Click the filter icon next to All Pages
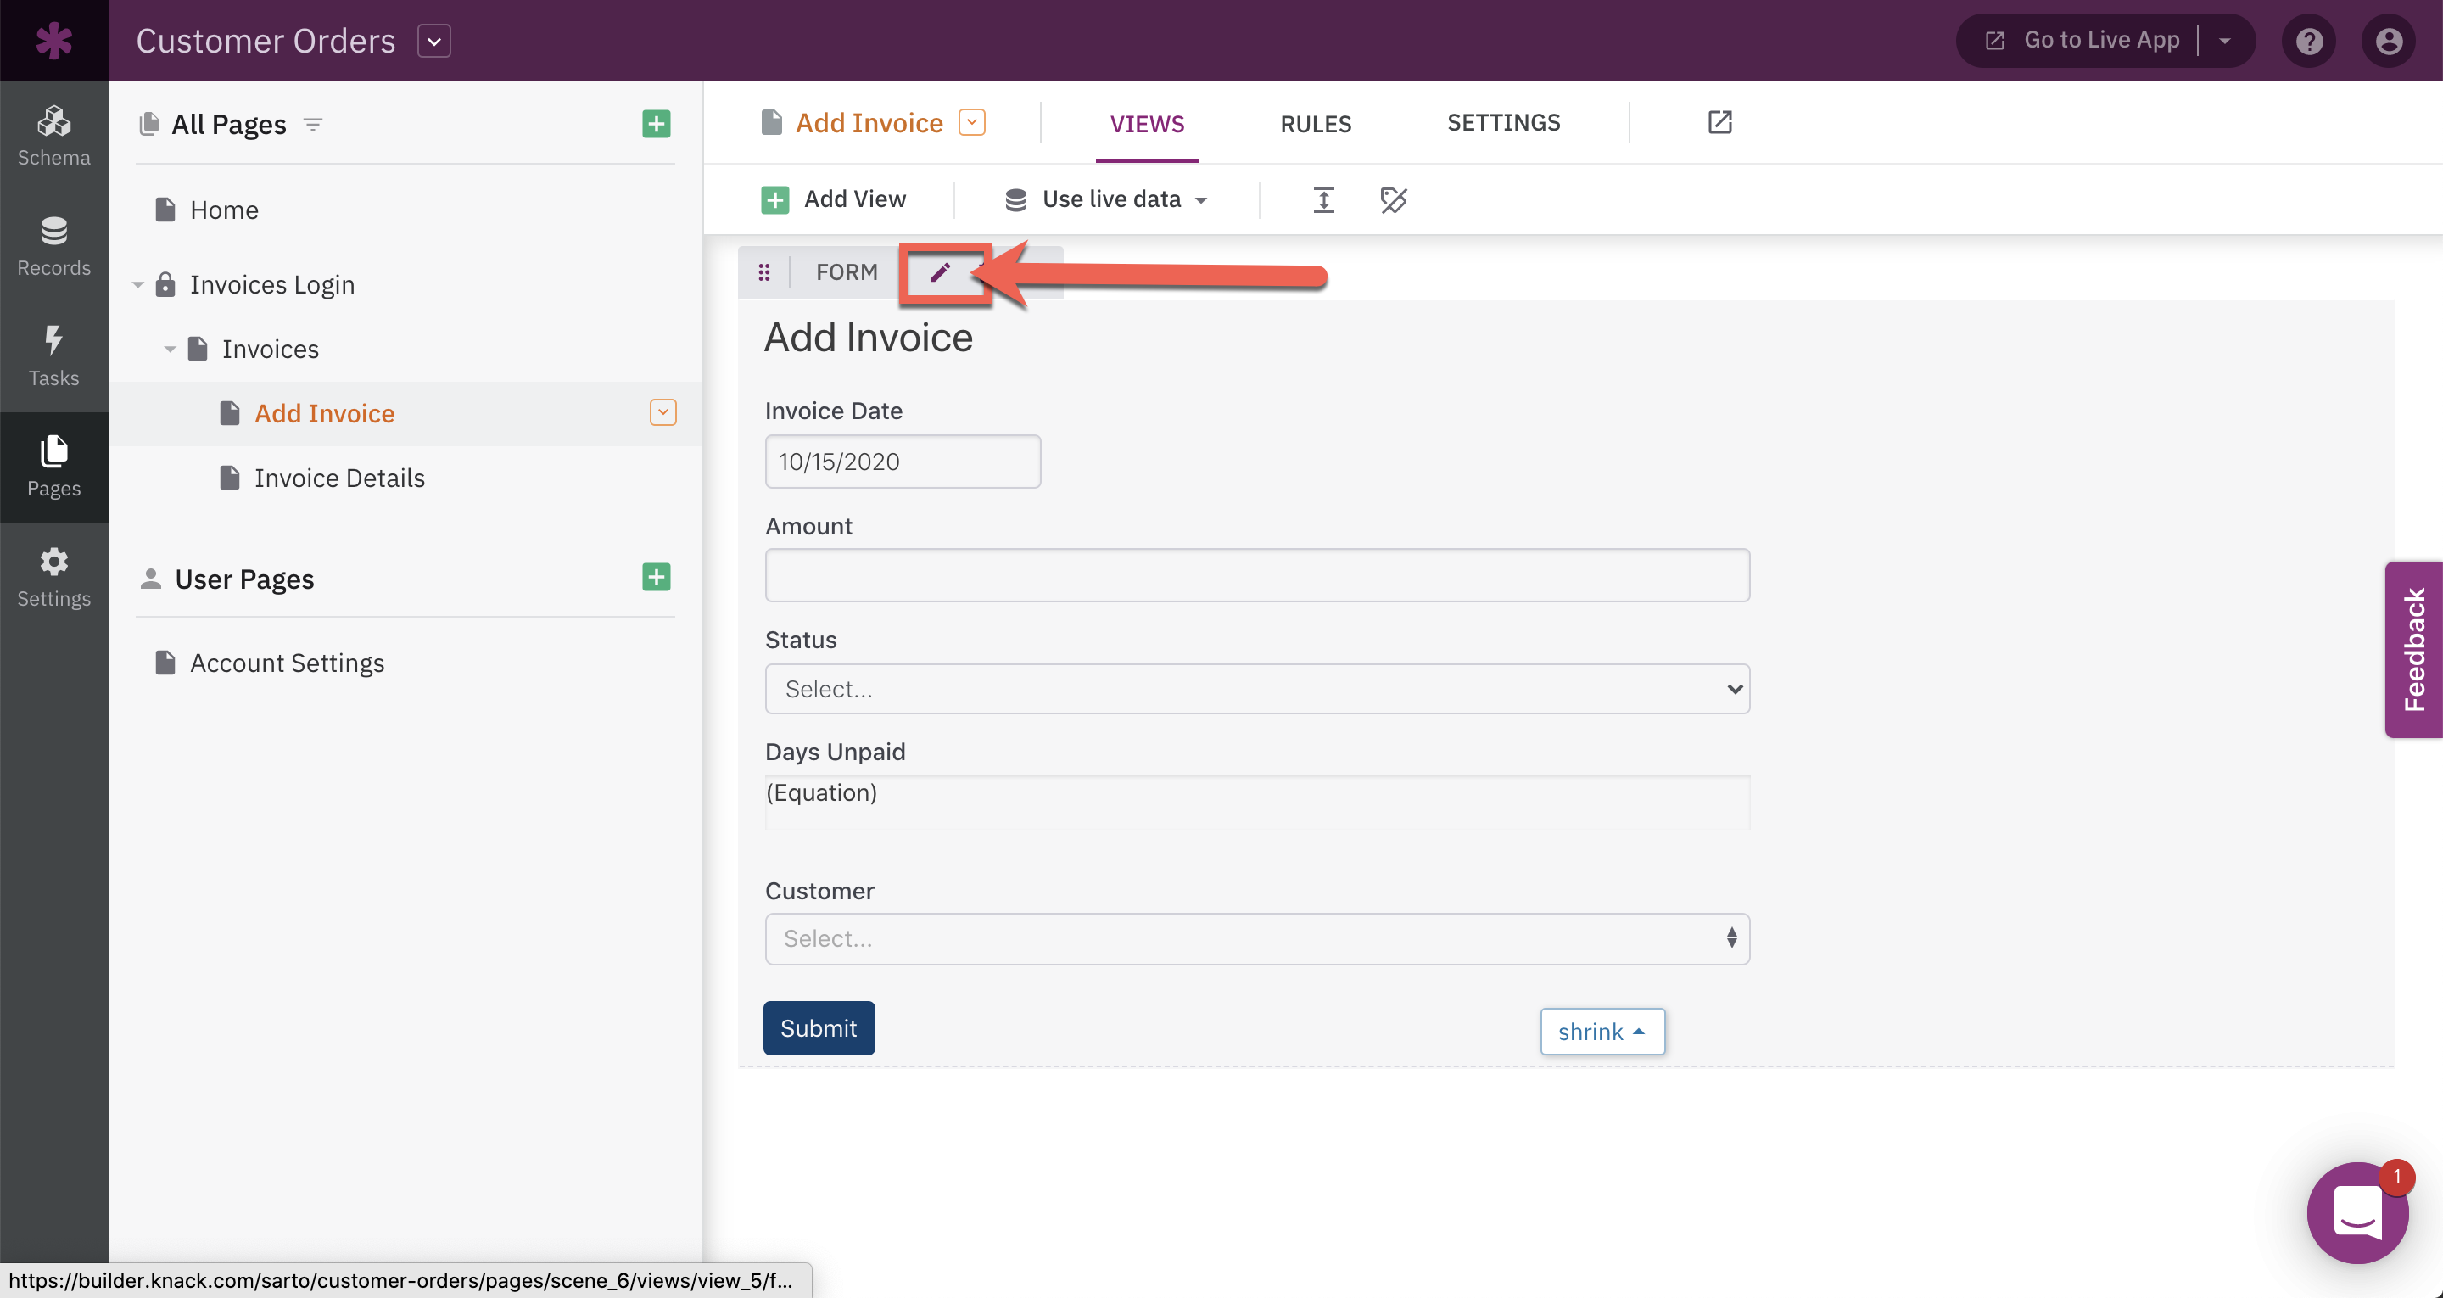This screenshot has width=2443, height=1298. pyautogui.click(x=313, y=125)
